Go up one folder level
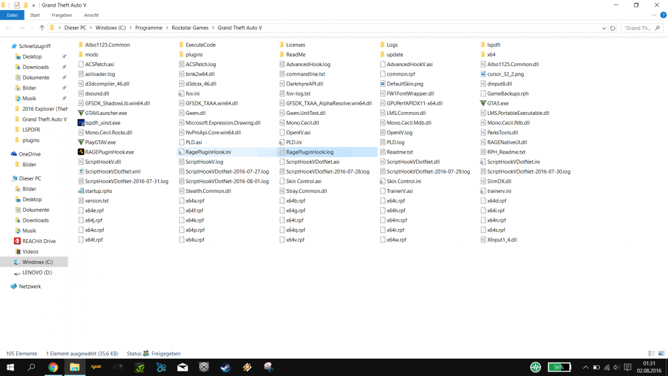668x376 pixels. pyautogui.click(x=41, y=27)
